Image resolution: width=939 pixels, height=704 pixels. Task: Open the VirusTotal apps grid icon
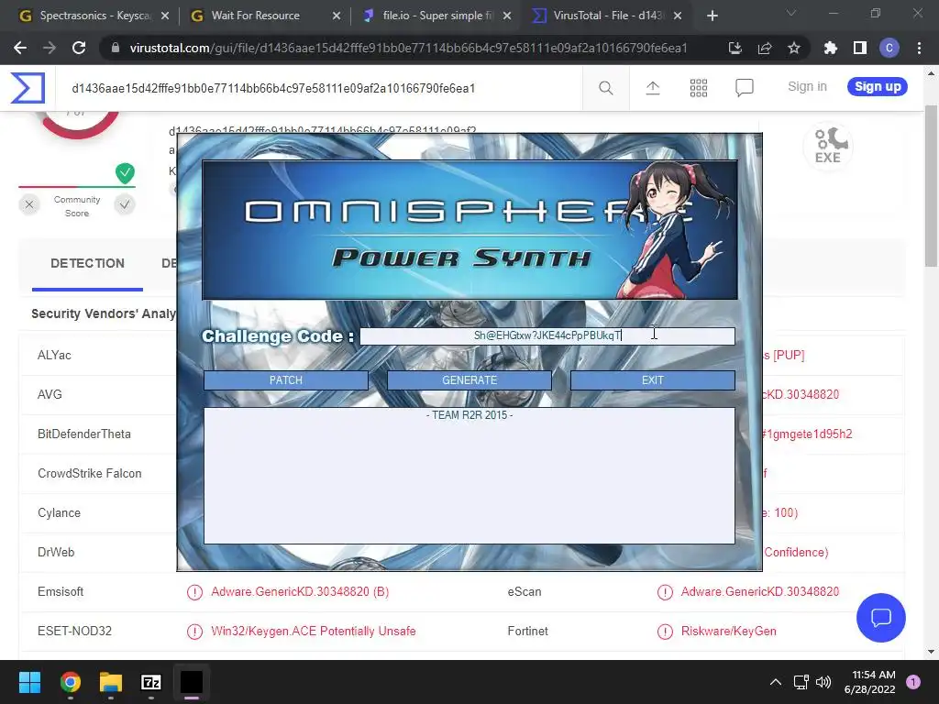click(x=698, y=88)
